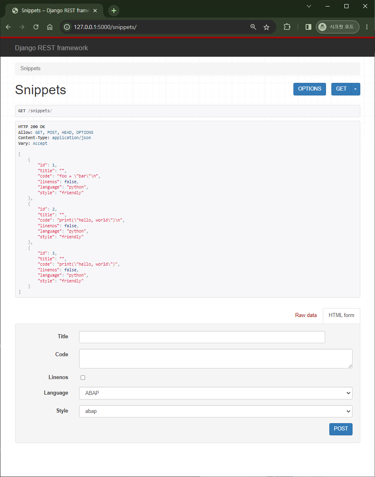Screen dimensions: 375x477
Task: Click the "HTTP 200 OK" status line
Action: (x=32, y=127)
